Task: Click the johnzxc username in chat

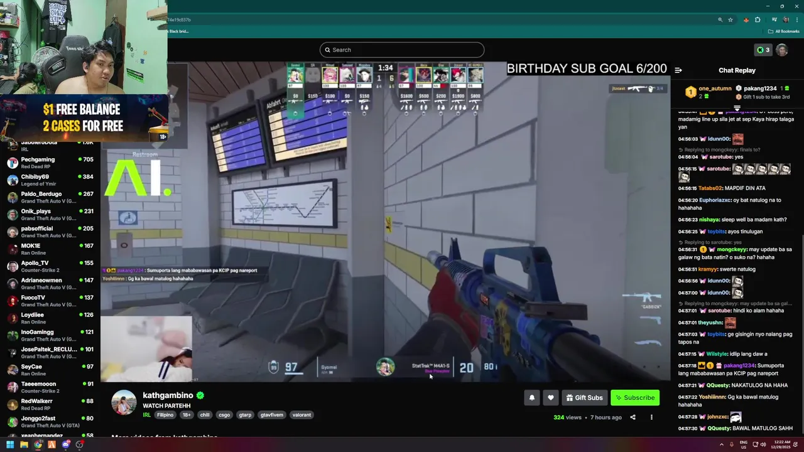Action: (717, 417)
